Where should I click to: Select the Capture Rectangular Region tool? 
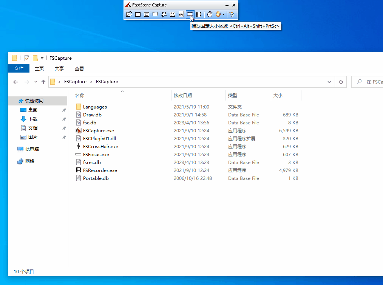[x=155, y=14]
